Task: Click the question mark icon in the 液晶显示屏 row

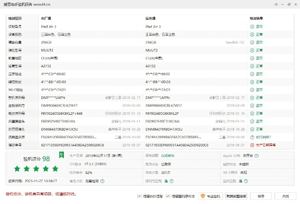Action: pyautogui.click(x=252, y=137)
